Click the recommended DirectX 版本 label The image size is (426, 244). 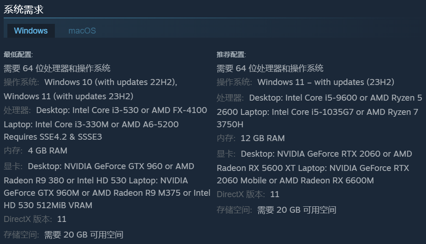tap(241, 194)
